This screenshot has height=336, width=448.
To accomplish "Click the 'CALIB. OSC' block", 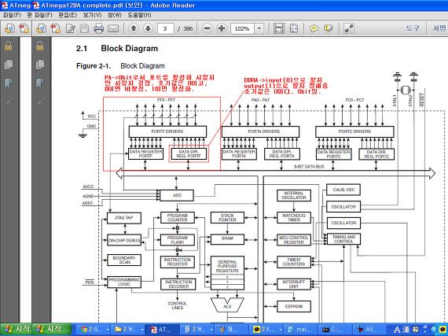I will (343, 190).
